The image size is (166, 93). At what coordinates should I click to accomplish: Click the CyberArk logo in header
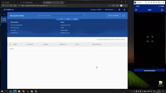9,10
